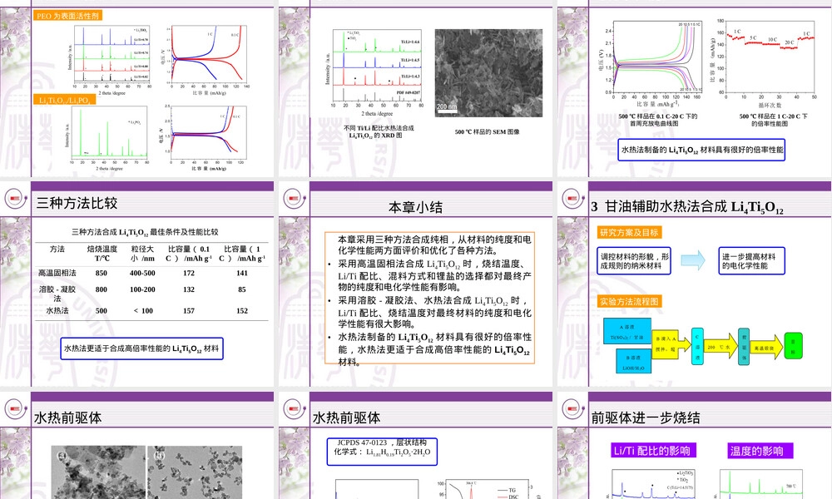Select table title 三种方法合成最佳条件及性能比较

click(x=145, y=232)
